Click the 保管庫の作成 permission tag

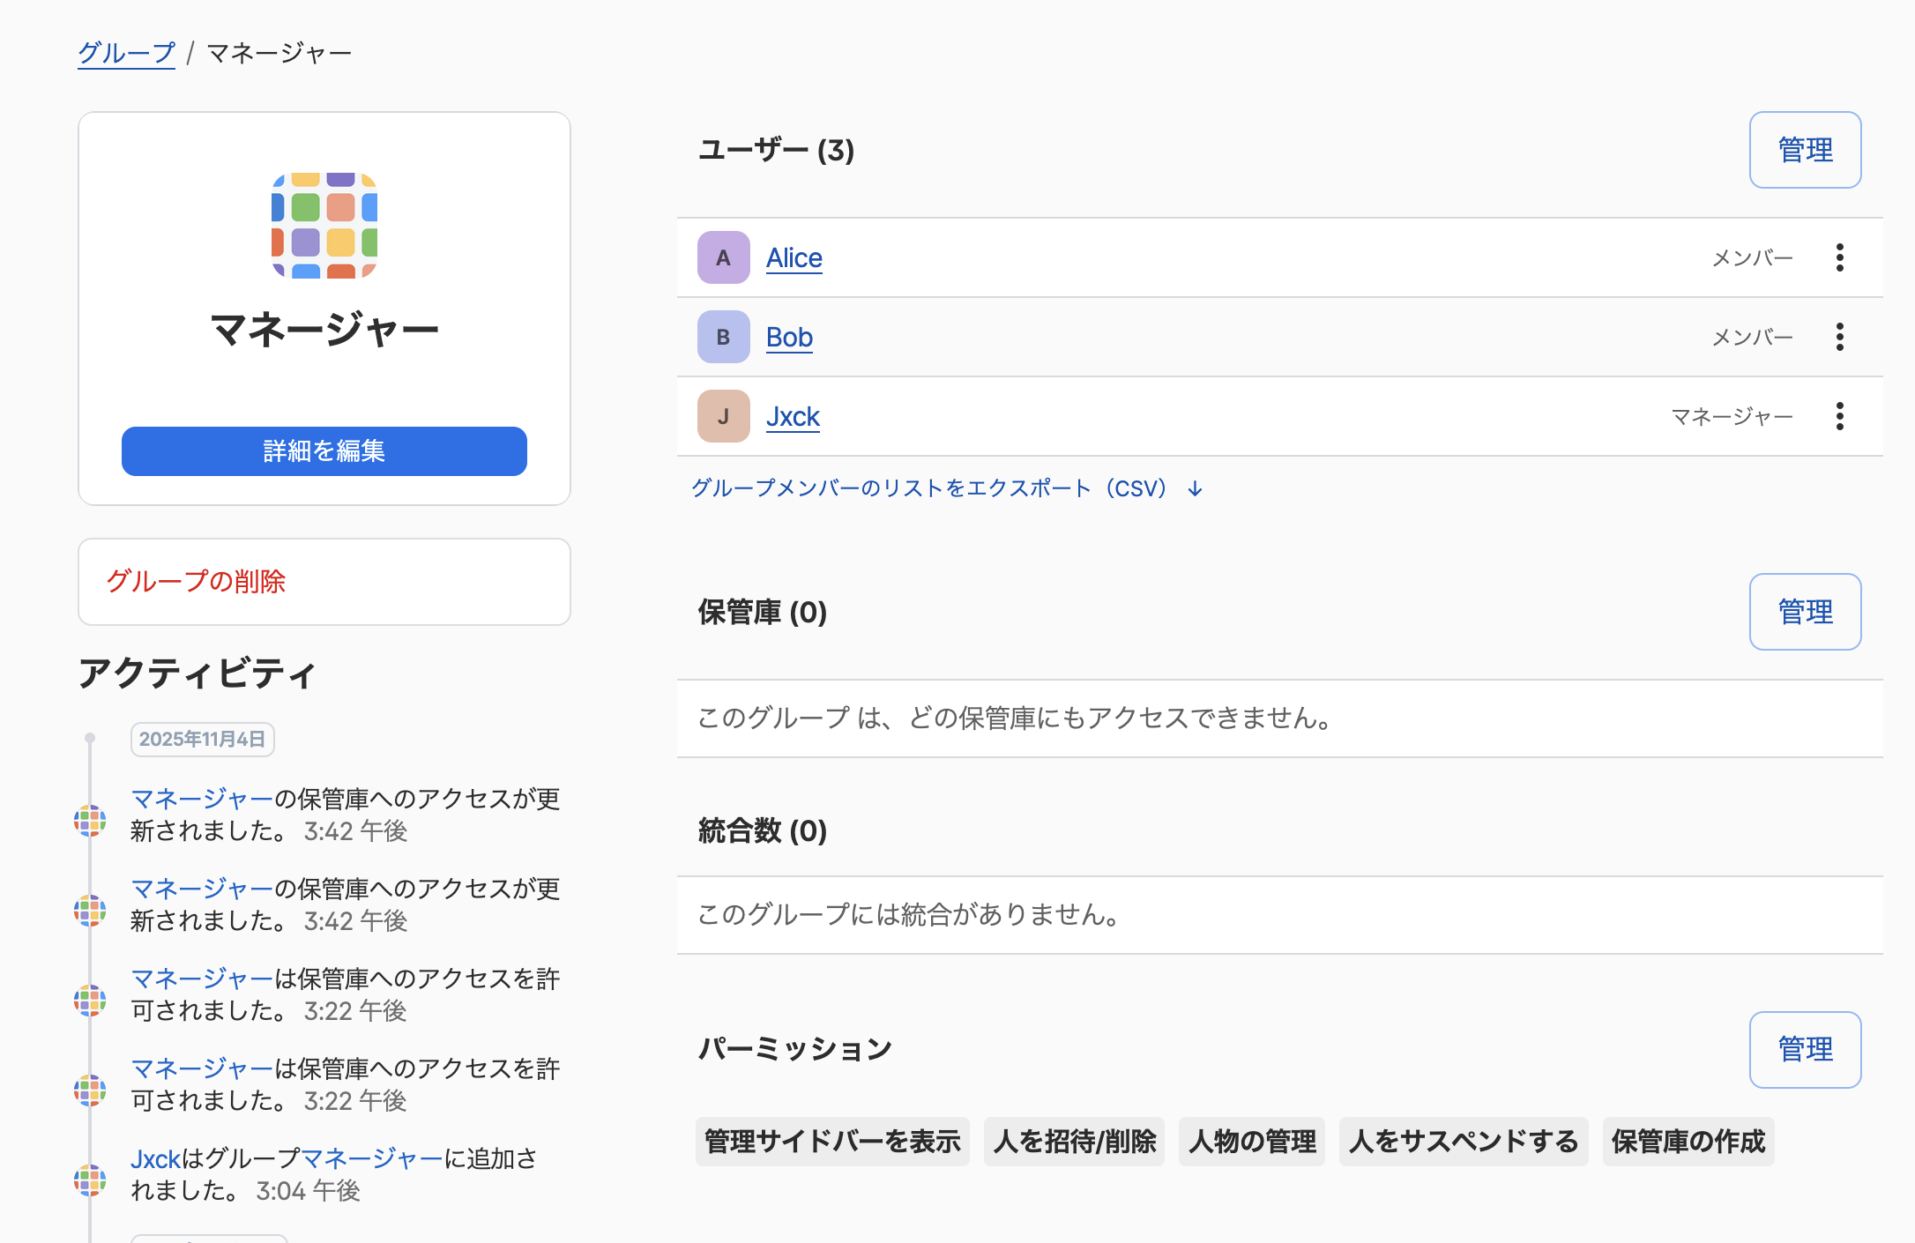click(1688, 1142)
